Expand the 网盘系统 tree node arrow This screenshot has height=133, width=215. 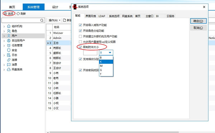[x=4, y=70]
